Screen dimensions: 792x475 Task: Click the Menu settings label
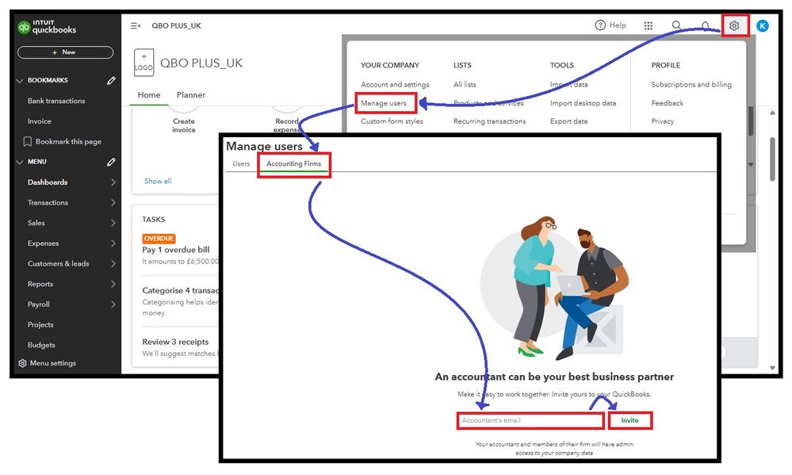point(53,363)
